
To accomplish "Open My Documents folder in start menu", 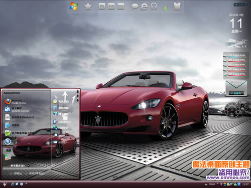I will [x=61, y=101].
